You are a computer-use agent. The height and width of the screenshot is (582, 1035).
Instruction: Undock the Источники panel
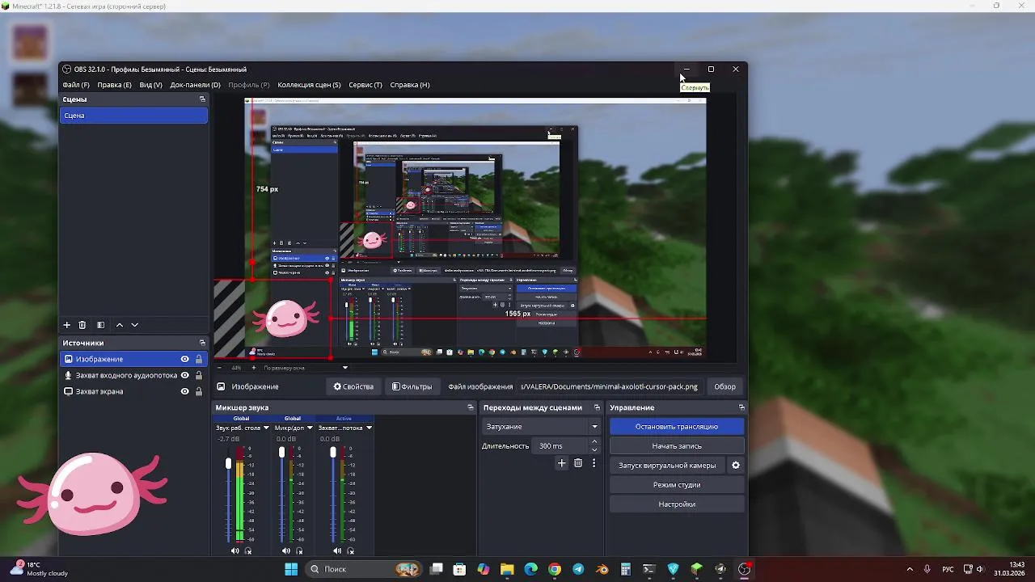tap(202, 343)
